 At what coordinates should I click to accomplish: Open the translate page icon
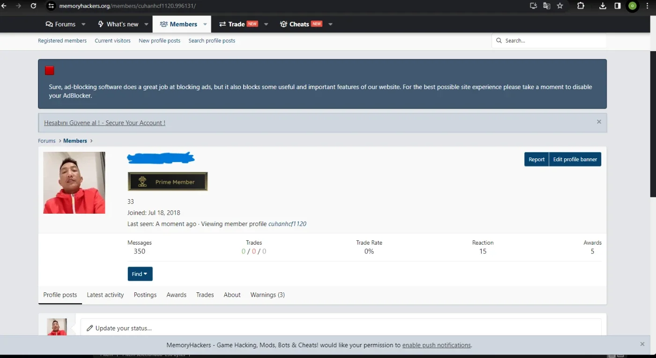point(546,6)
